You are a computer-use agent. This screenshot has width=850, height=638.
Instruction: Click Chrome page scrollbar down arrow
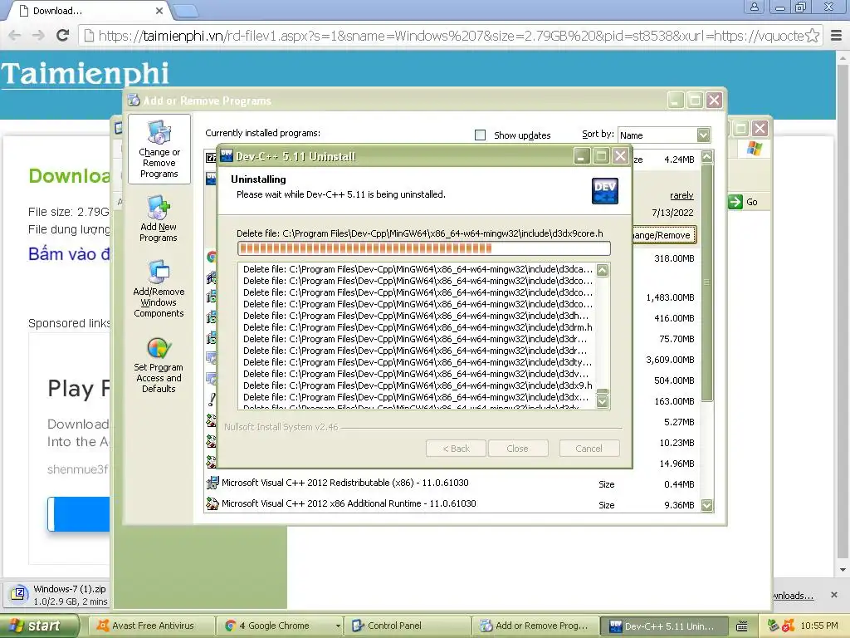(843, 570)
